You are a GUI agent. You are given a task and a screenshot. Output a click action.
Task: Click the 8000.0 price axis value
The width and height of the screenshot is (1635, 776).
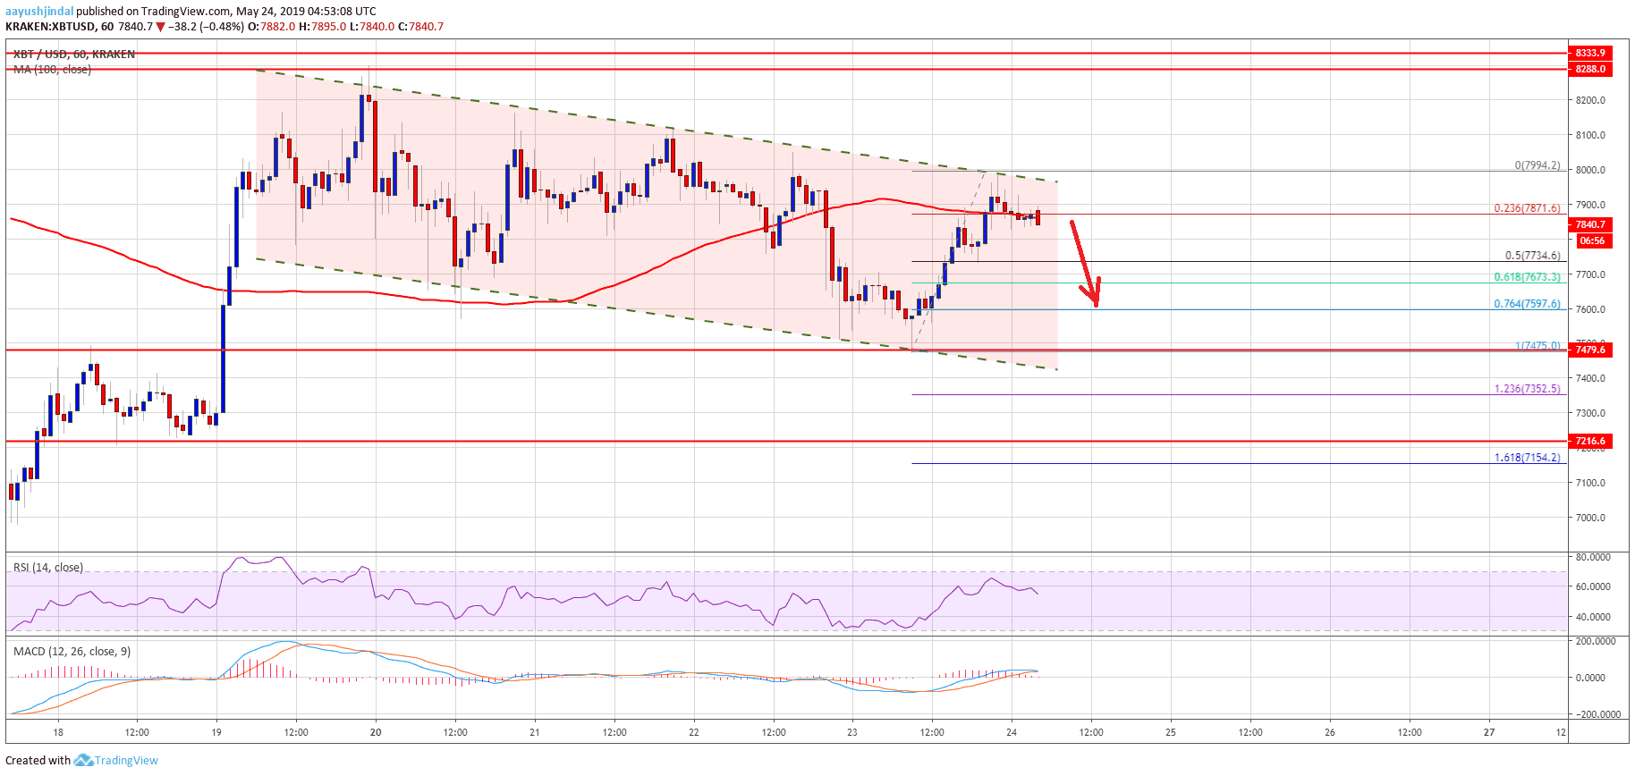point(1590,170)
